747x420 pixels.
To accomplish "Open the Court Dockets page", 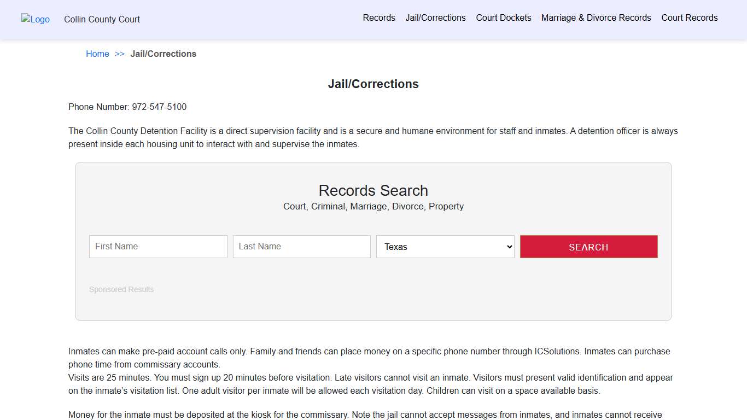I will click(503, 17).
